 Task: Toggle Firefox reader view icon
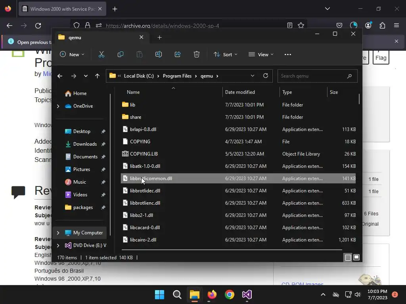(x=290, y=25)
